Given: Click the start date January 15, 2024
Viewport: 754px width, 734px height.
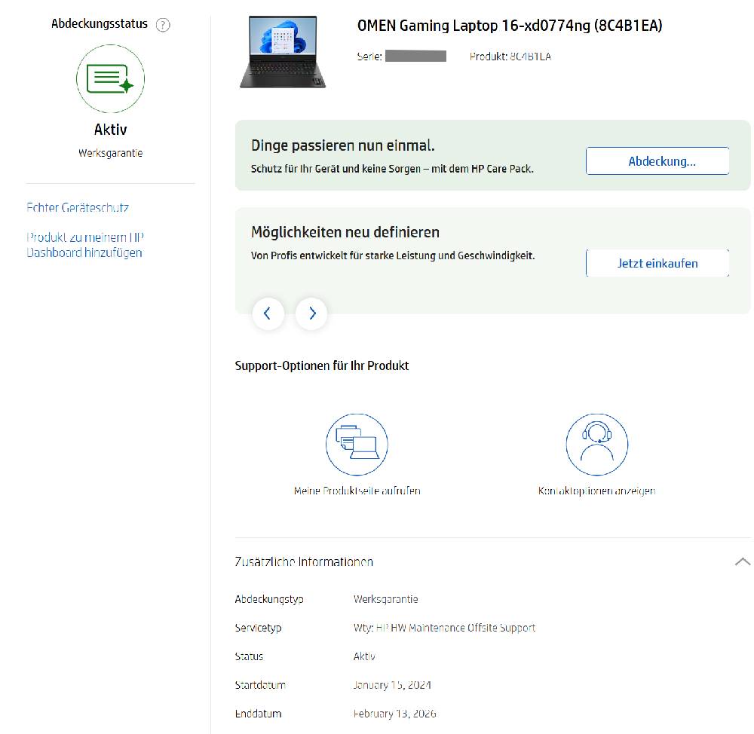Looking at the screenshot, I should tap(392, 685).
